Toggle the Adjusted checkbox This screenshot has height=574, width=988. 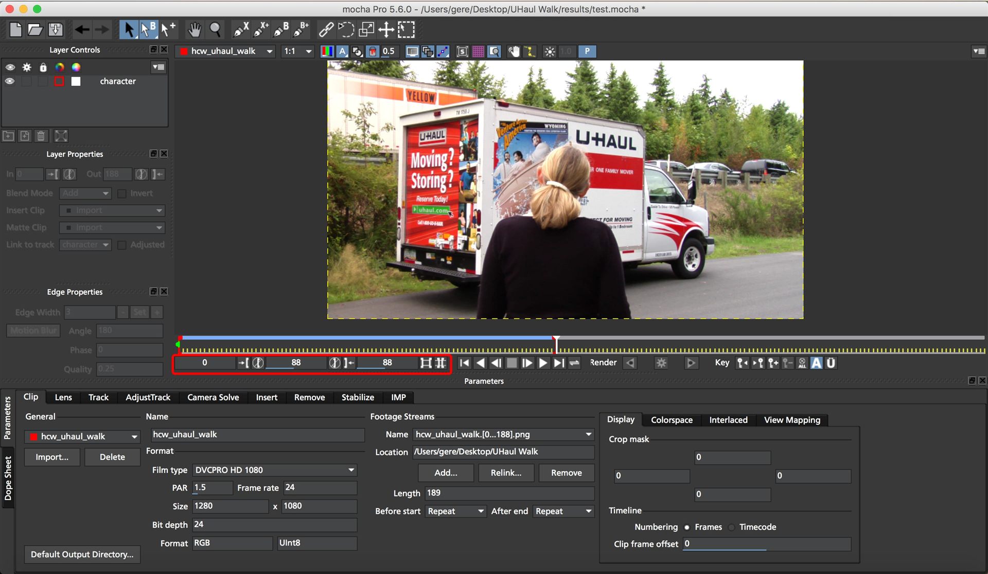click(x=122, y=245)
